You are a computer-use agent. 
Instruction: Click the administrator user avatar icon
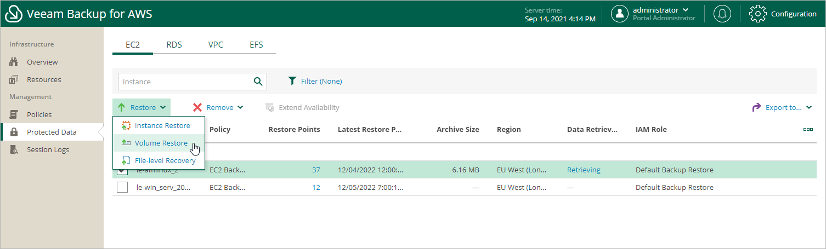coord(620,14)
